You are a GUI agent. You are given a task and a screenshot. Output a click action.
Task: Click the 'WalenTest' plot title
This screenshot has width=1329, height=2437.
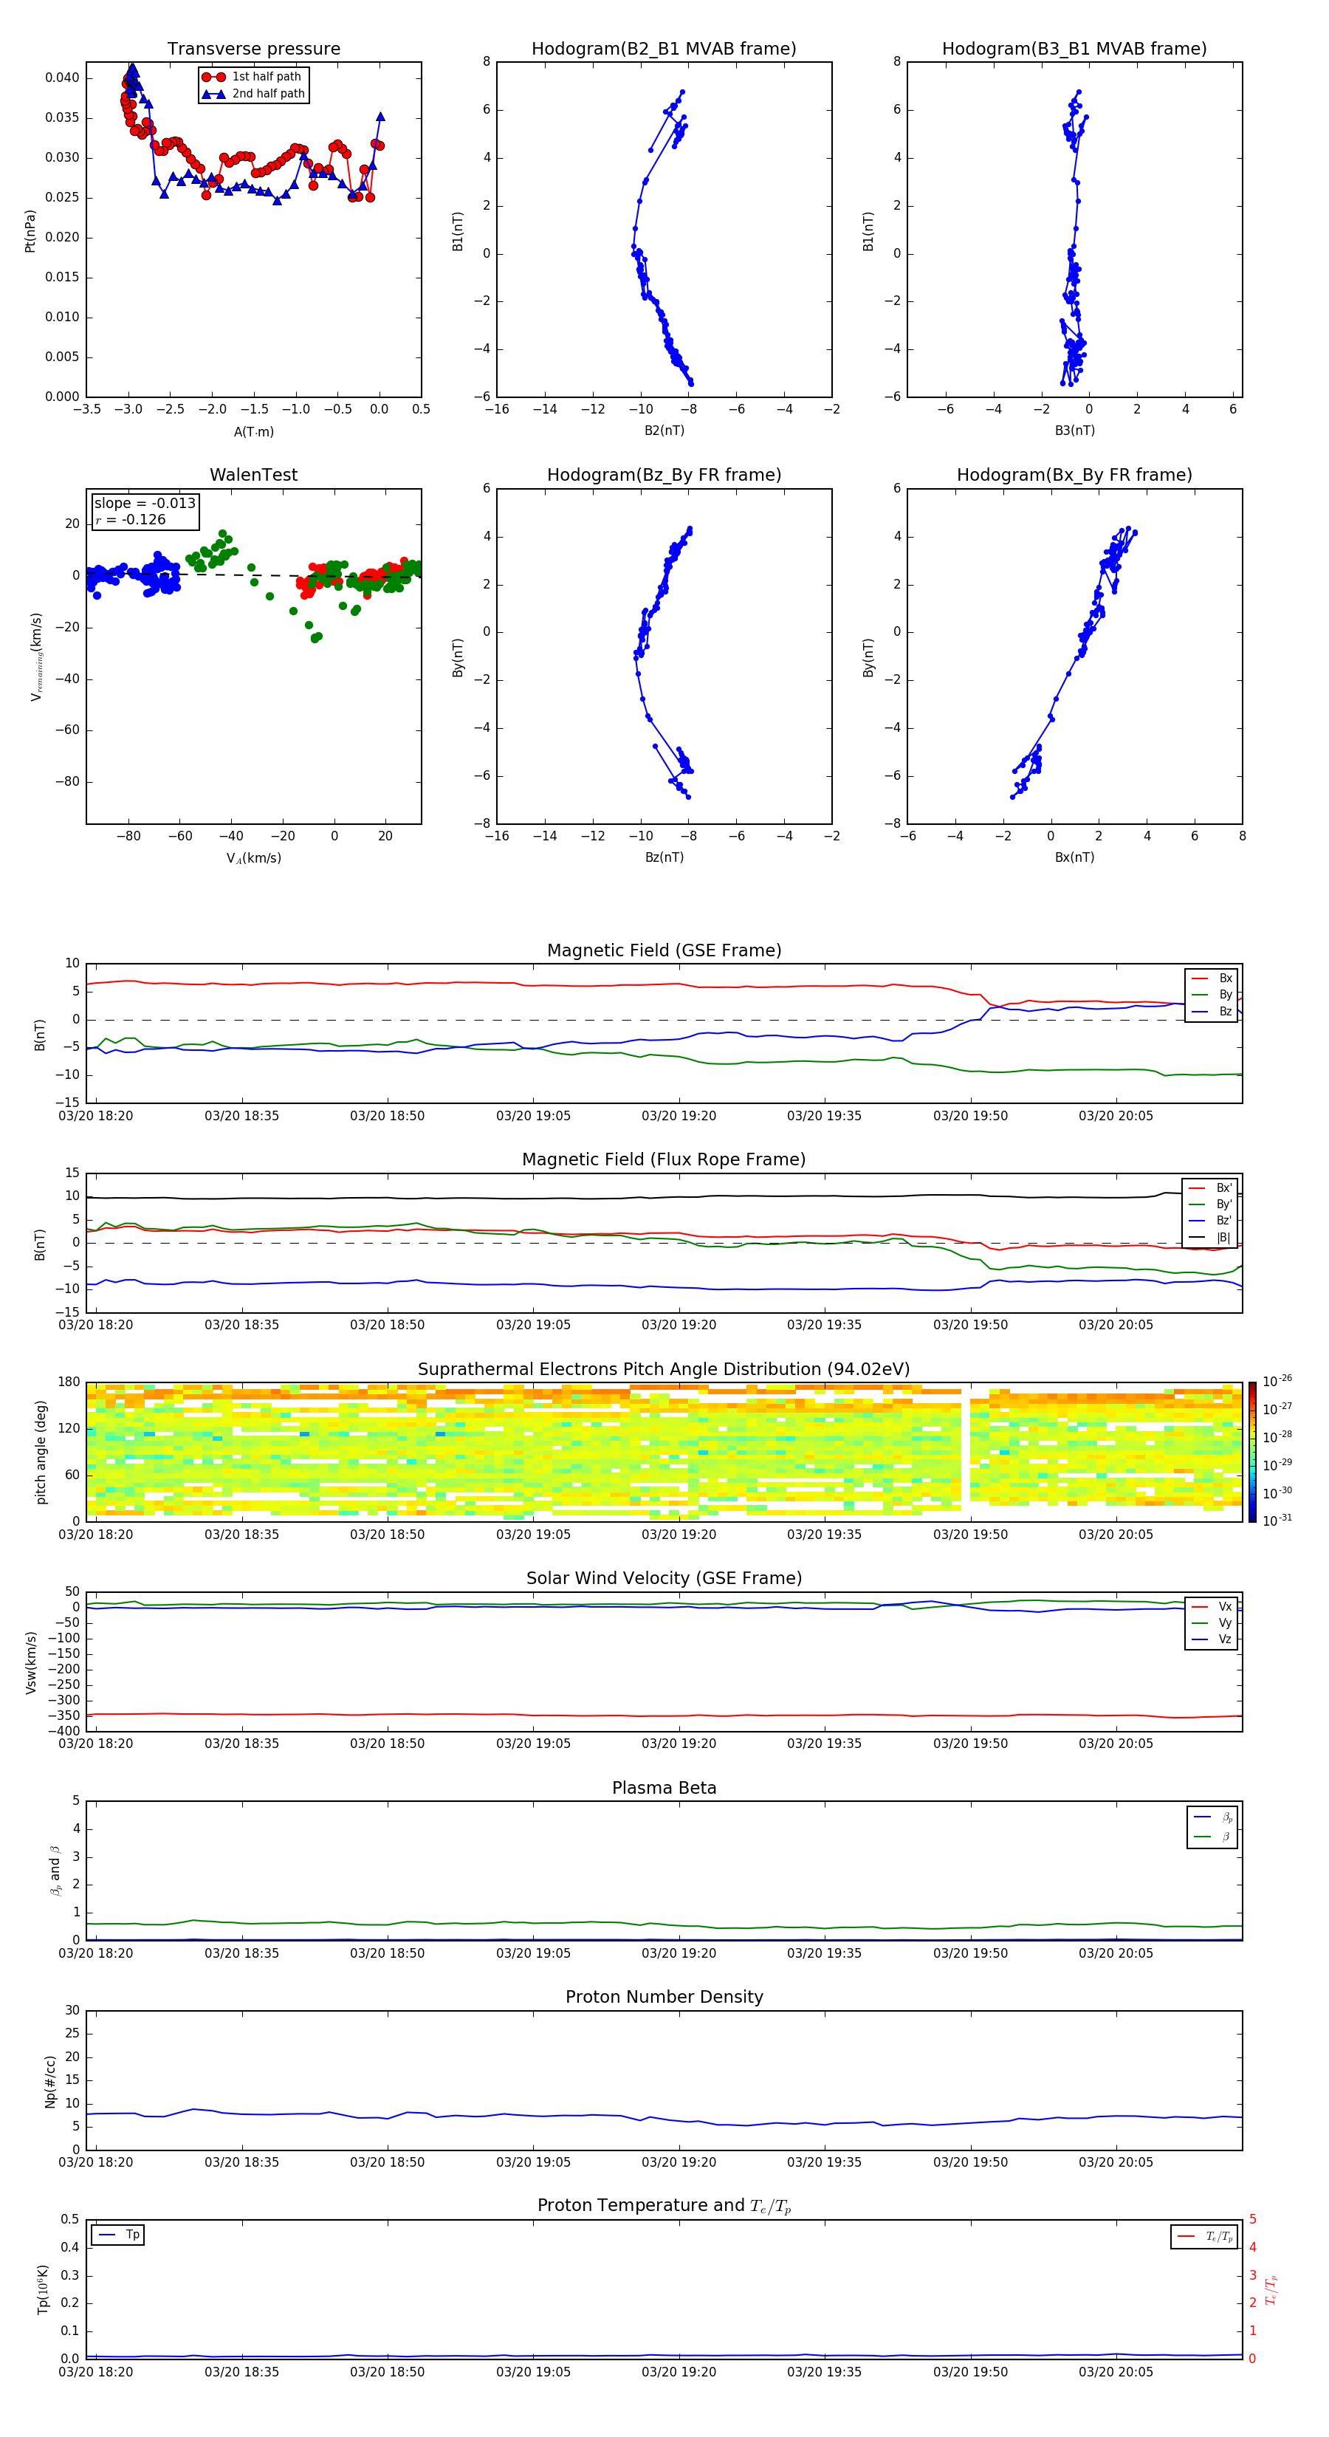[253, 475]
